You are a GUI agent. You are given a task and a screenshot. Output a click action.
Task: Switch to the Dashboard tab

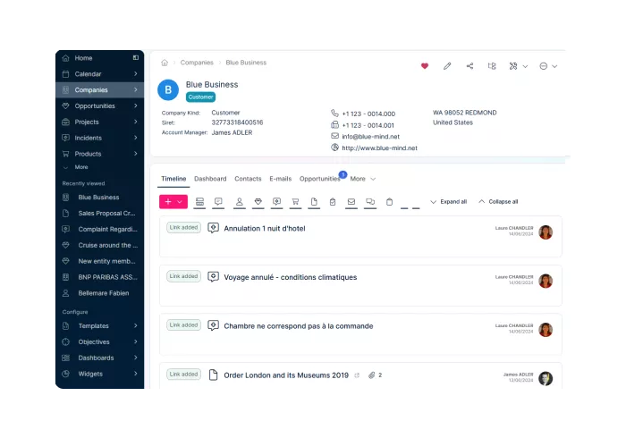coord(210,179)
